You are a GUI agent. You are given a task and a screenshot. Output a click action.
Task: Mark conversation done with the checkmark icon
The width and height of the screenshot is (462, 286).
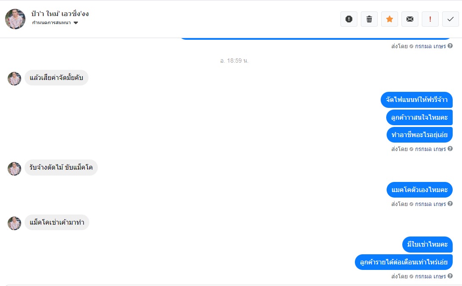451,19
